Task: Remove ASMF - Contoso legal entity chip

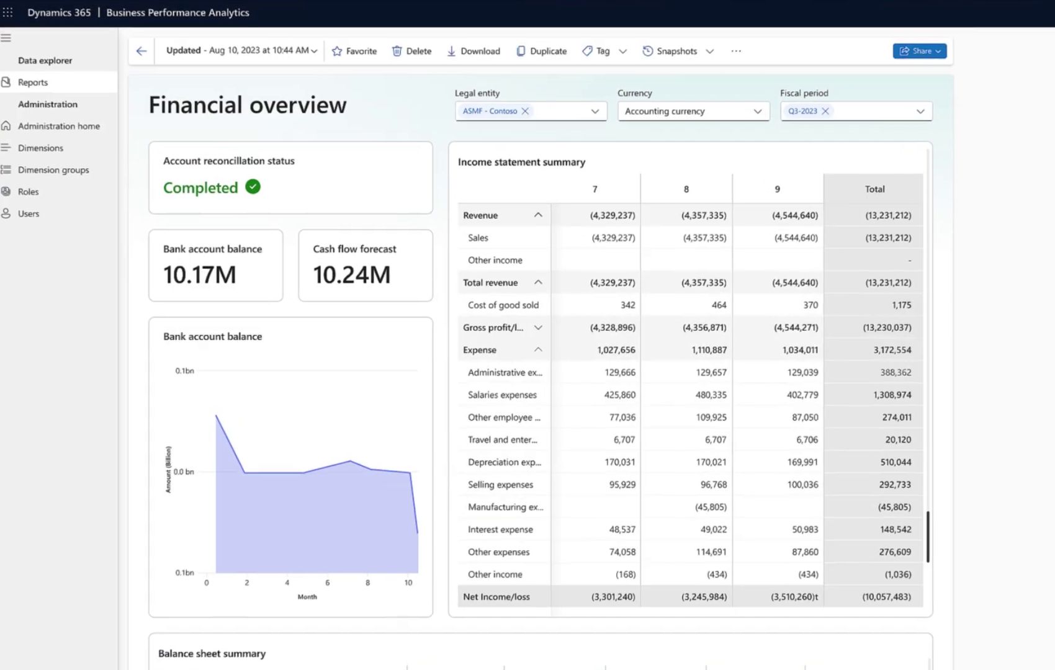Action: click(x=525, y=111)
